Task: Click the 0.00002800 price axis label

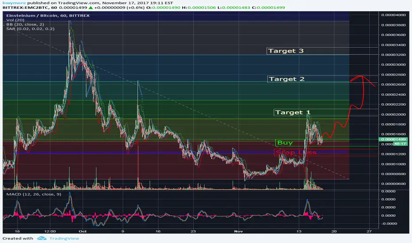Action: tap(393, 75)
